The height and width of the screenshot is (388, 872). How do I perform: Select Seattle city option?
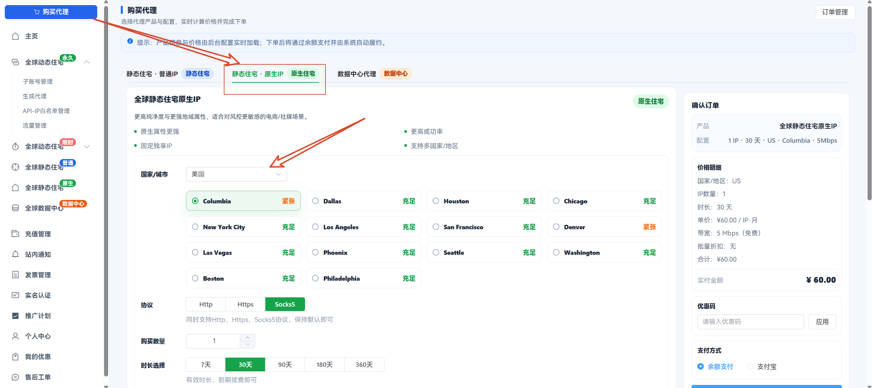pos(484,252)
